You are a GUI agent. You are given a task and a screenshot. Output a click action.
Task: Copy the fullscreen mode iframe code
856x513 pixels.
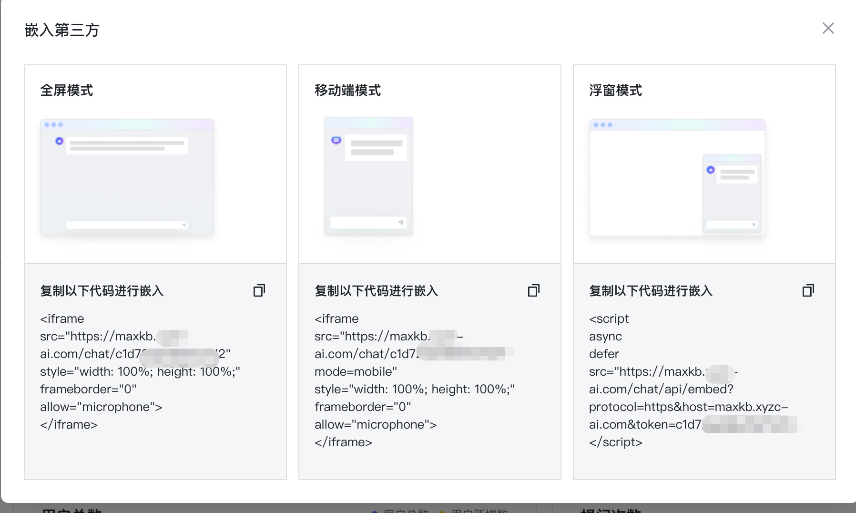point(259,290)
